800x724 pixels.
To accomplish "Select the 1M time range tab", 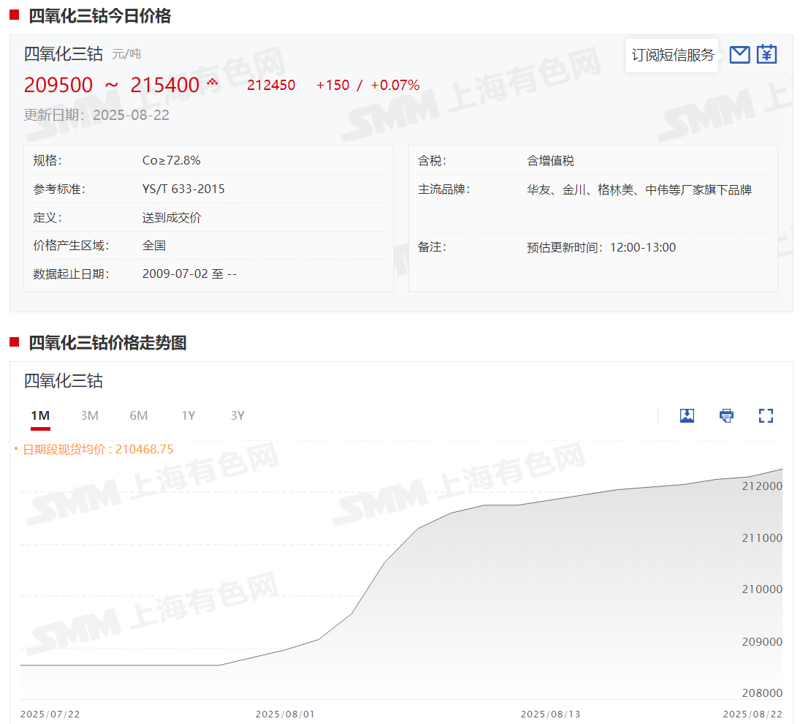I will pyautogui.click(x=40, y=415).
